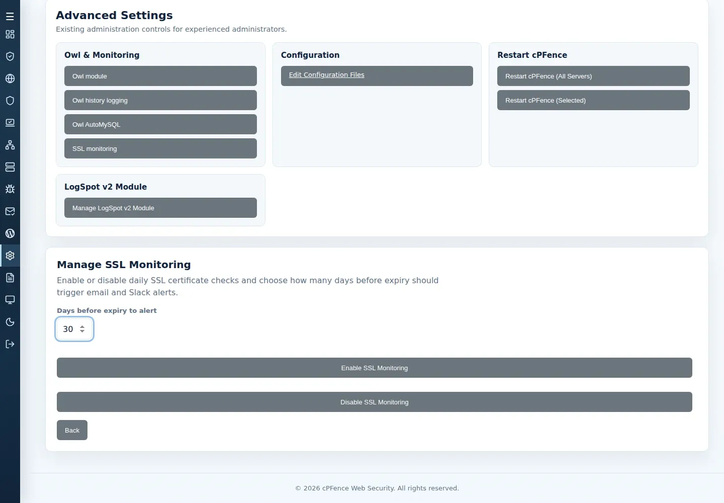Click the Disable SSL Monitoring button
724x503 pixels.
click(375, 402)
